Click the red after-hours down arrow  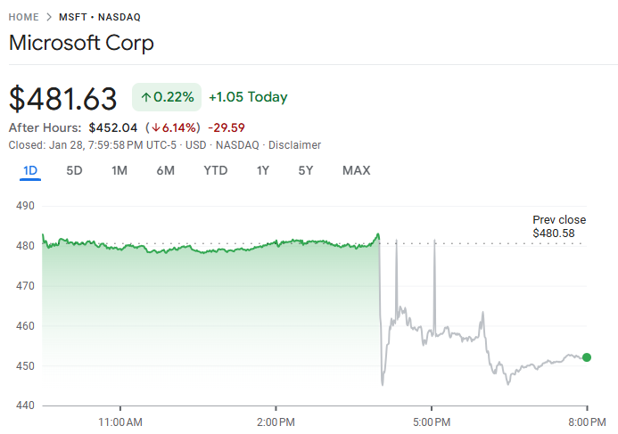click(153, 127)
